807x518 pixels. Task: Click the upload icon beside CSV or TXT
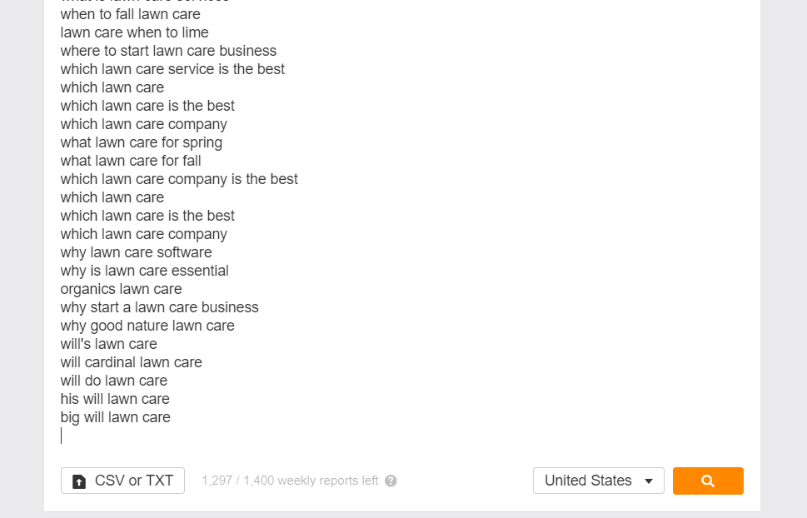pos(79,481)
